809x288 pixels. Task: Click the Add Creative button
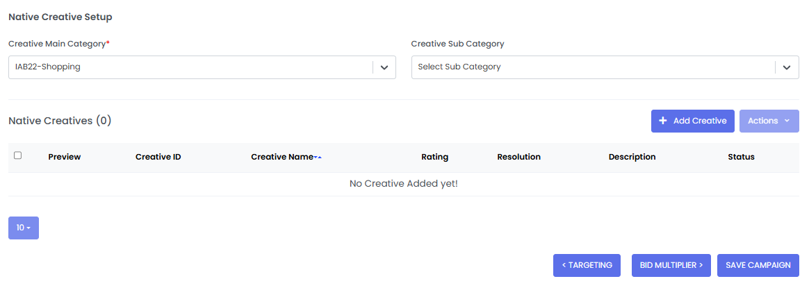click(x=692, y=121)
